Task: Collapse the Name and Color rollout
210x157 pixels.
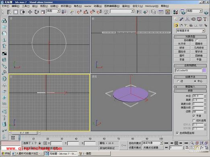Action: [x=190, y=65]
